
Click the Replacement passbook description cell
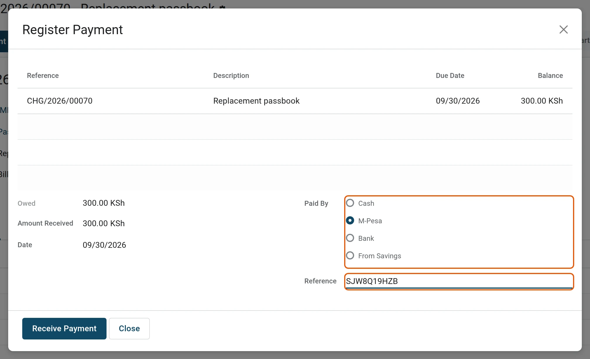point(256,101)
